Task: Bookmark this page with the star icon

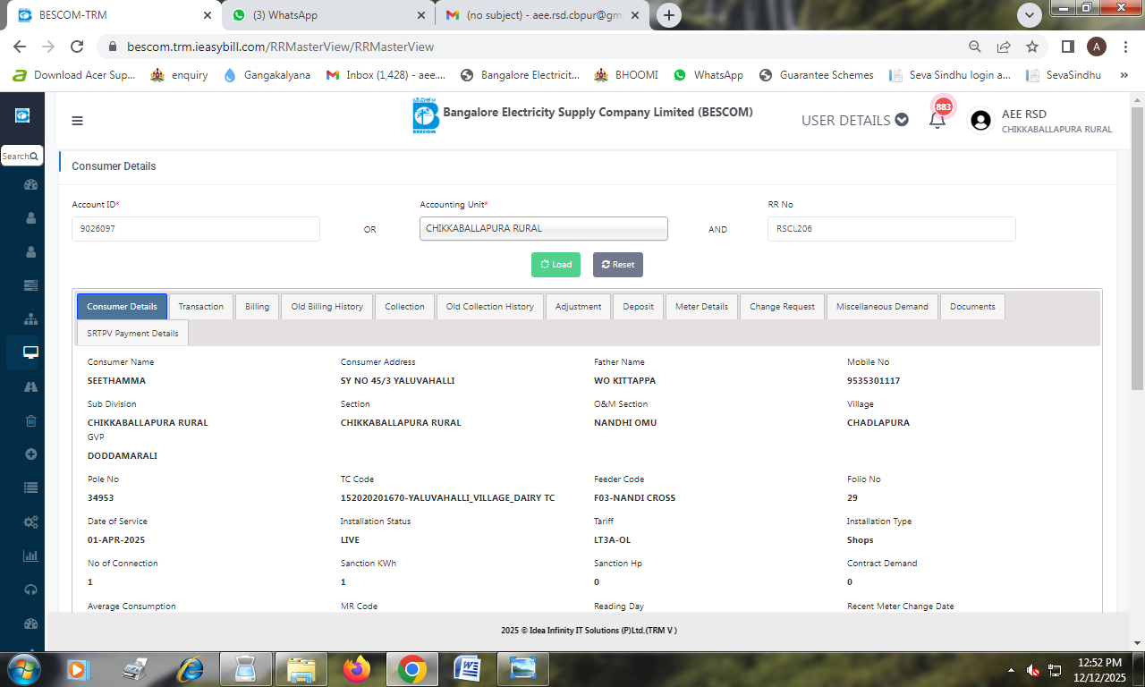Action: click(1032, 47)
